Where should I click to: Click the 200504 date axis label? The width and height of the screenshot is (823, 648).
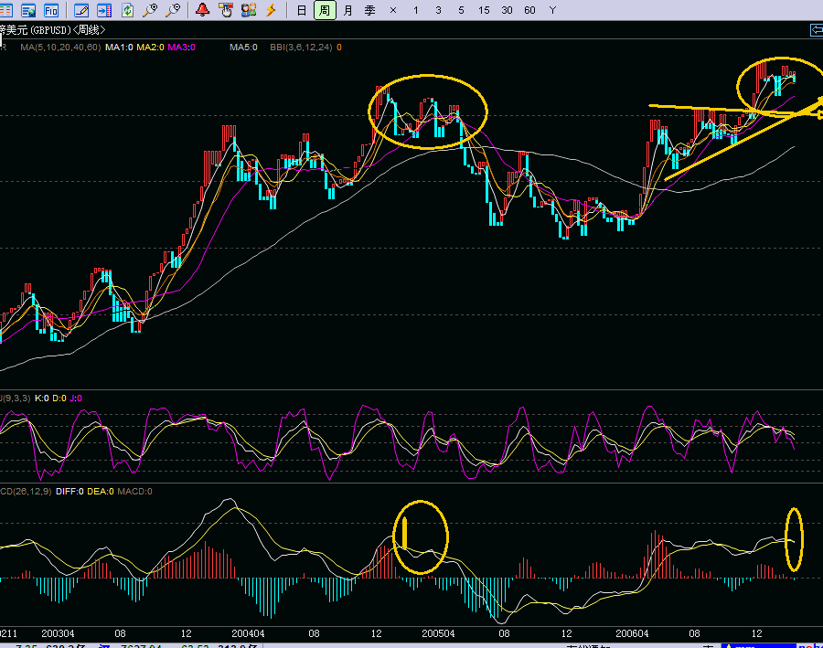coord(438,633)
